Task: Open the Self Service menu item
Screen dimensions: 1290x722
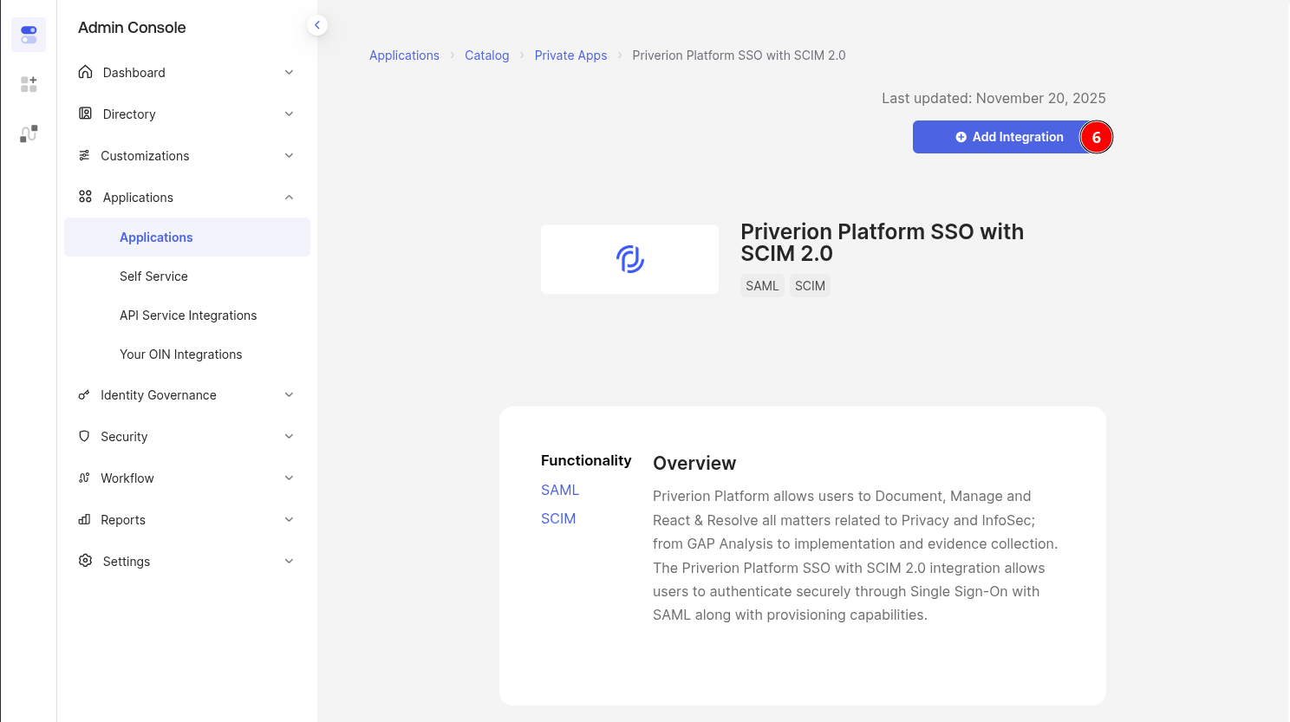Action: point(153,276)
